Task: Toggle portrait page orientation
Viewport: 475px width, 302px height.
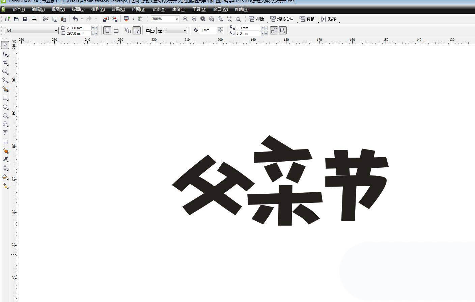Action: coord(107,31)
